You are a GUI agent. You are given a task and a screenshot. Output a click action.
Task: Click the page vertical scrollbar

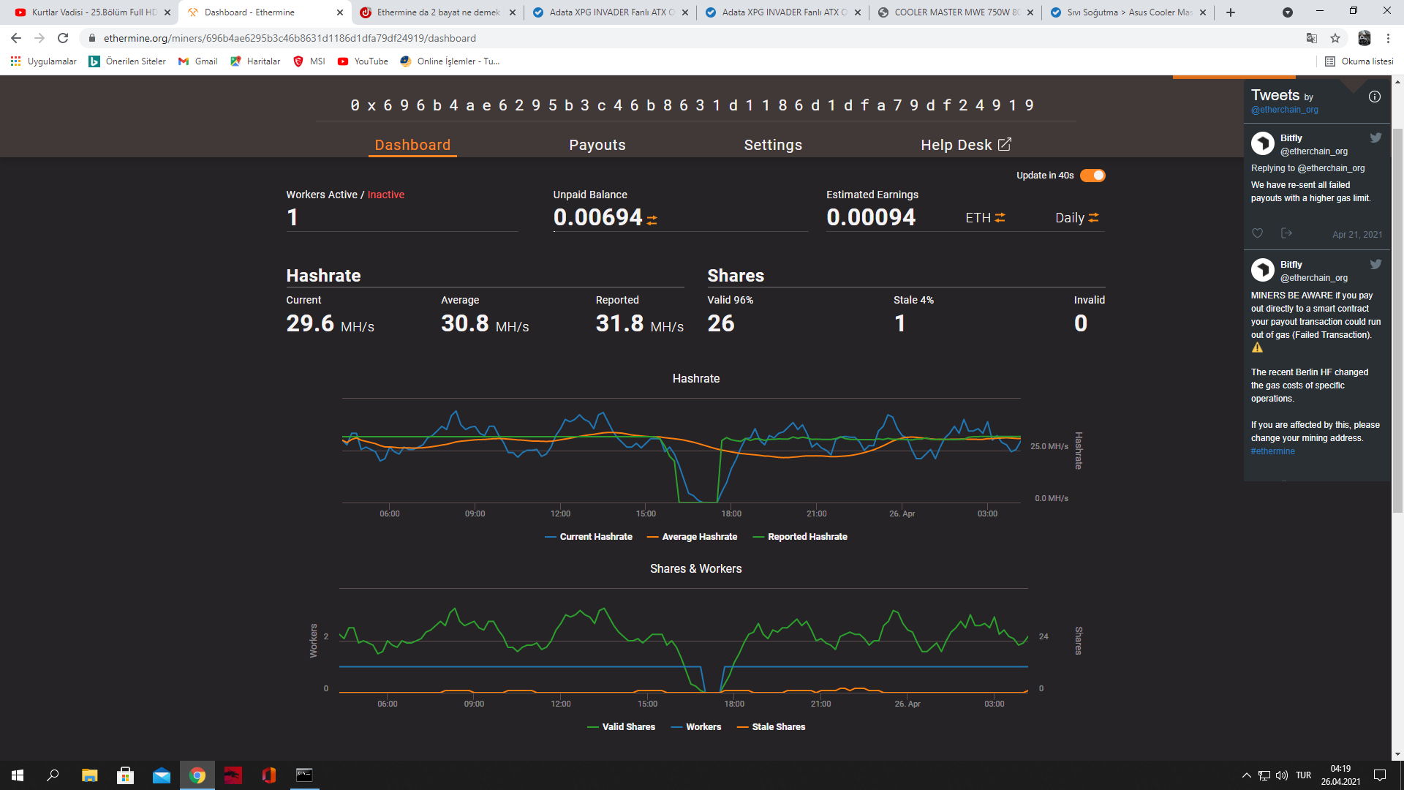tap(1397, 322)
